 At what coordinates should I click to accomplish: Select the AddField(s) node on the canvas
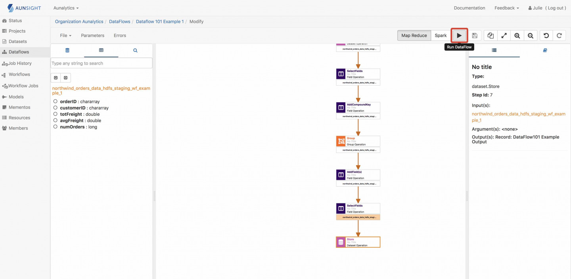coord(358,175)
